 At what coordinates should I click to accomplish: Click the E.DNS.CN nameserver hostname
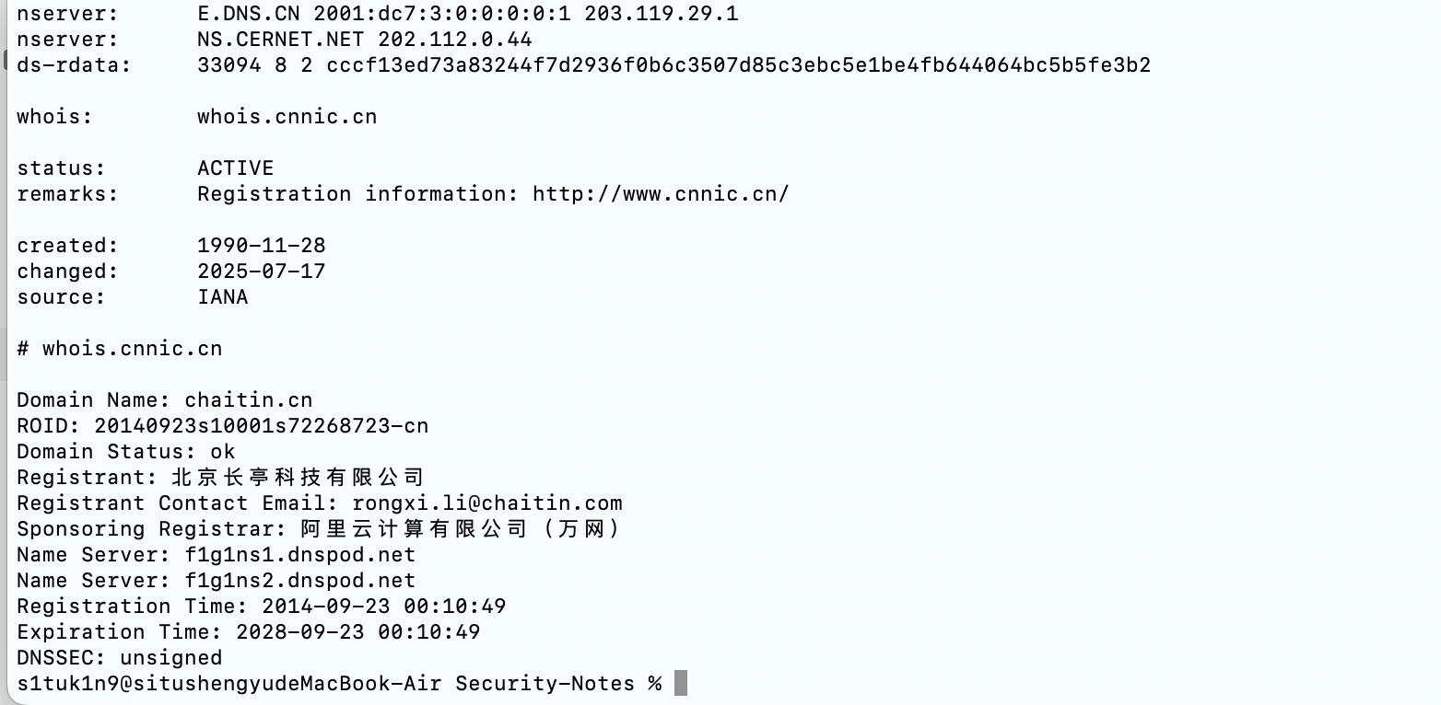248,14
